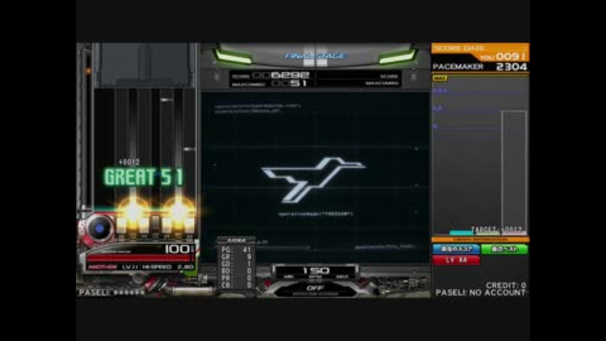
Task: Click the AAA rank line label
Action: click(440, 91)
